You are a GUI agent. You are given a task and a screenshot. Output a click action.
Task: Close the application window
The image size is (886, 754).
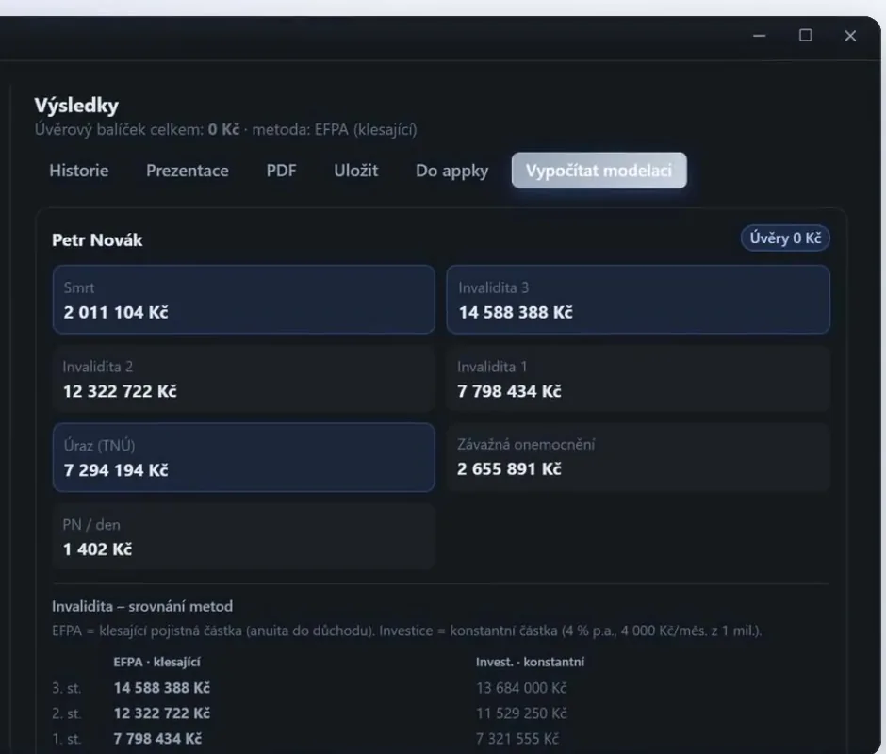coord(850,36)
